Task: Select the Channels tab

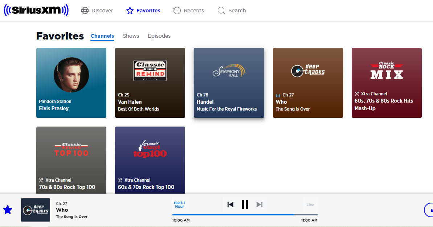Action: [102, 36]
